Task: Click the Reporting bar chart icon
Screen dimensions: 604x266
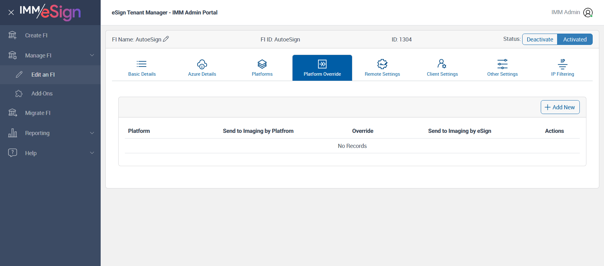Action: 13,133
